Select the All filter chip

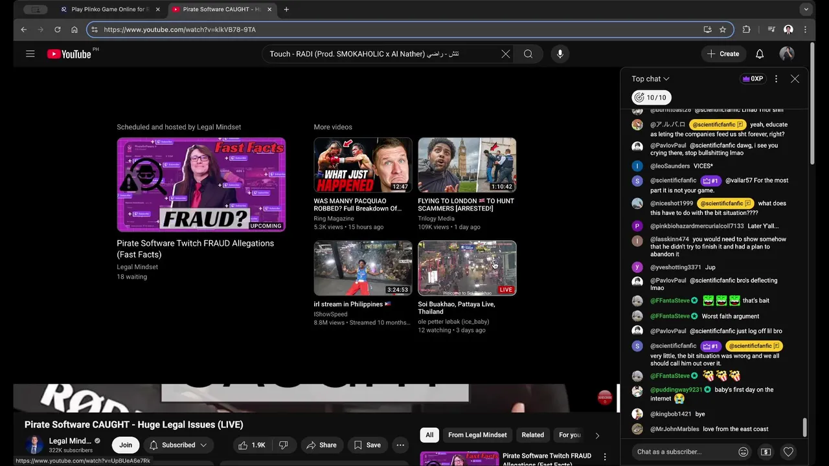click(x=429, y=435)
